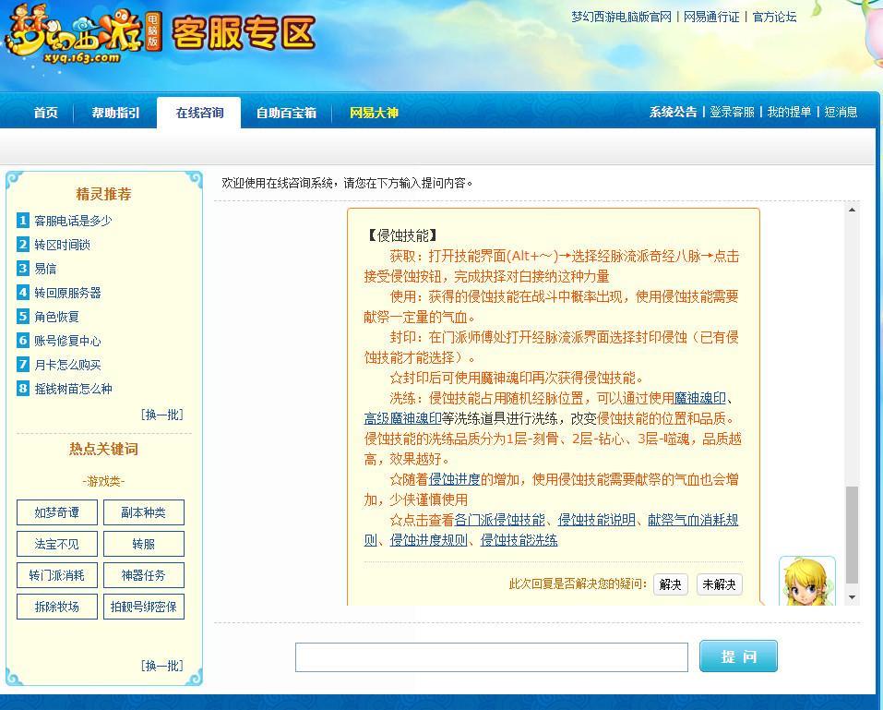
Task: Open 网易通行证 link
Action: click(x=711, y=17)
